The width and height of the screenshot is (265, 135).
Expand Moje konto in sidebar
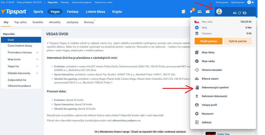(x=37, y=59)
